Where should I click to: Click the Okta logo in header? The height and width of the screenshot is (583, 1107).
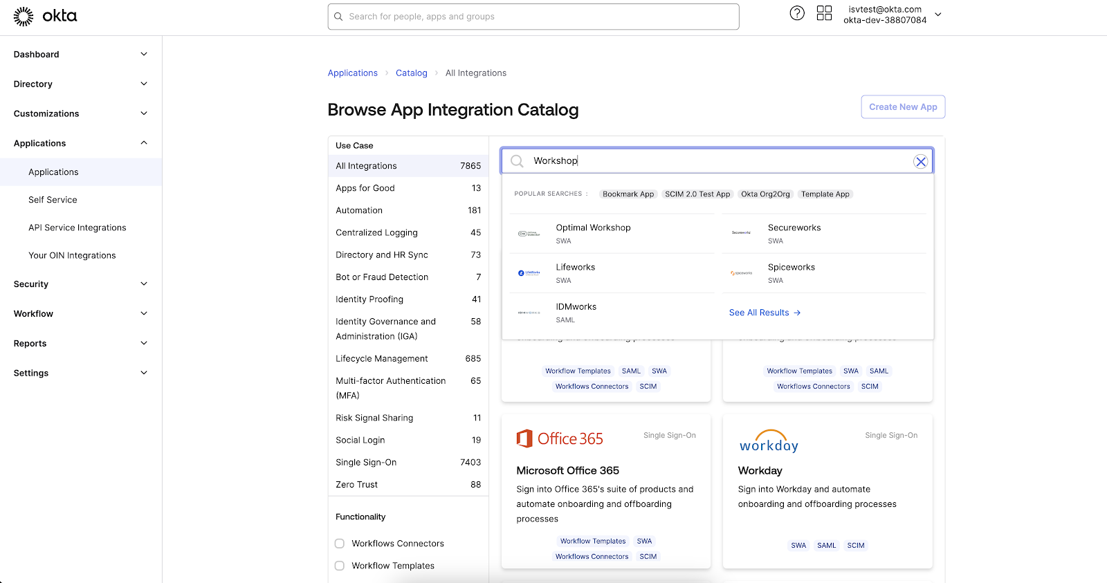pos(46,17)
